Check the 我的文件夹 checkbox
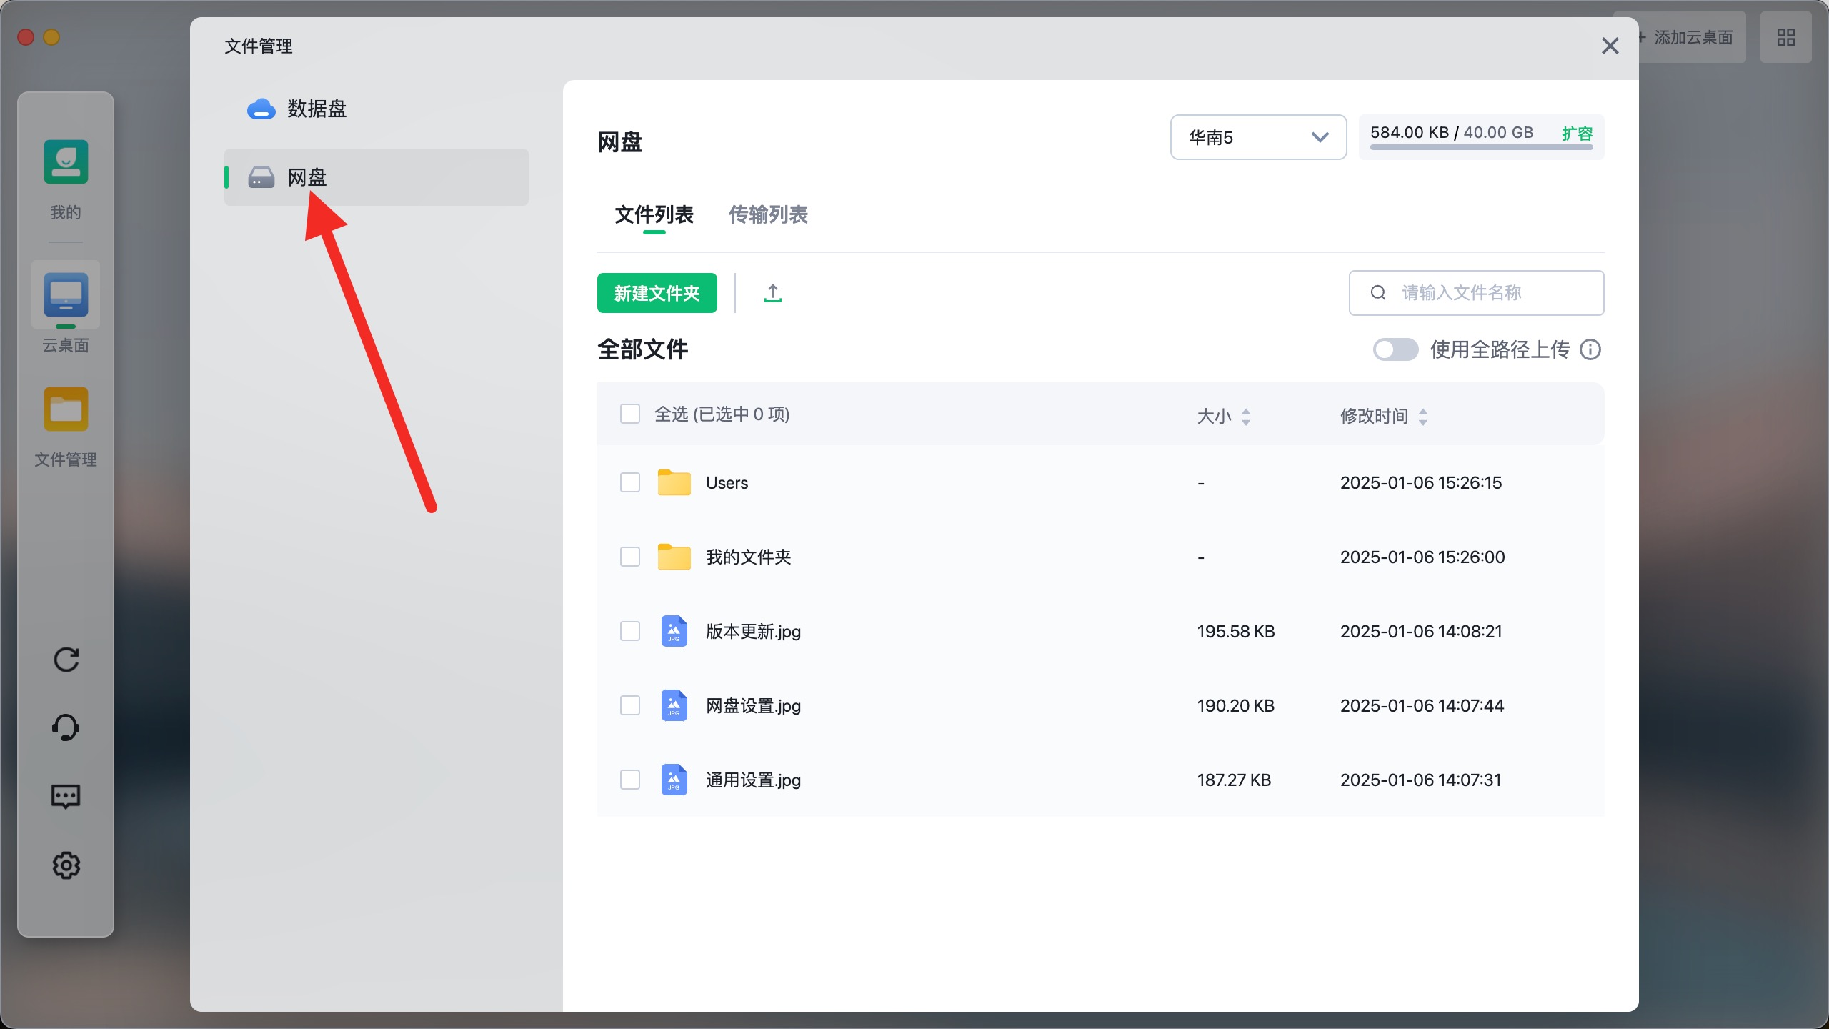Screen dimensions: 1829x1029 point(630,557)
